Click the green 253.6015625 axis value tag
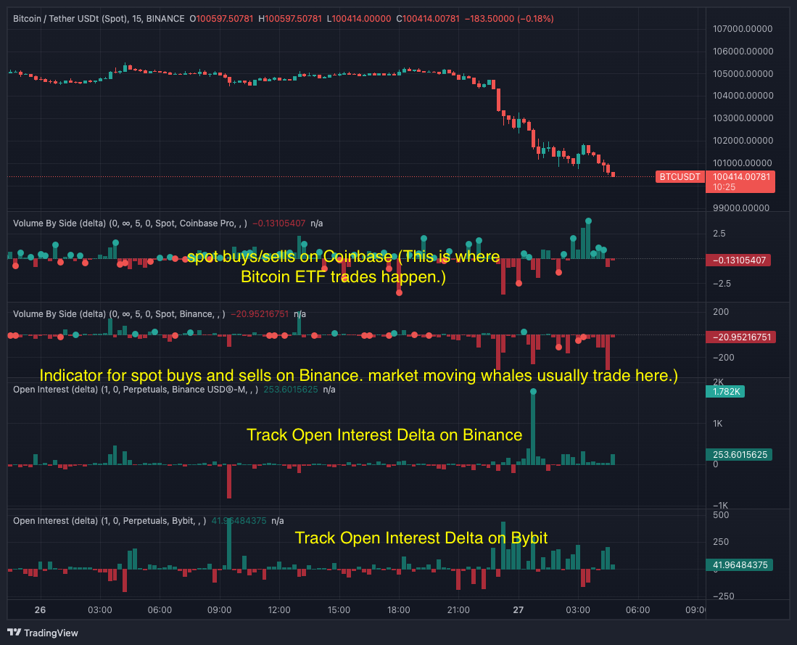The image size is (797, 645). (x=739, y=454)
